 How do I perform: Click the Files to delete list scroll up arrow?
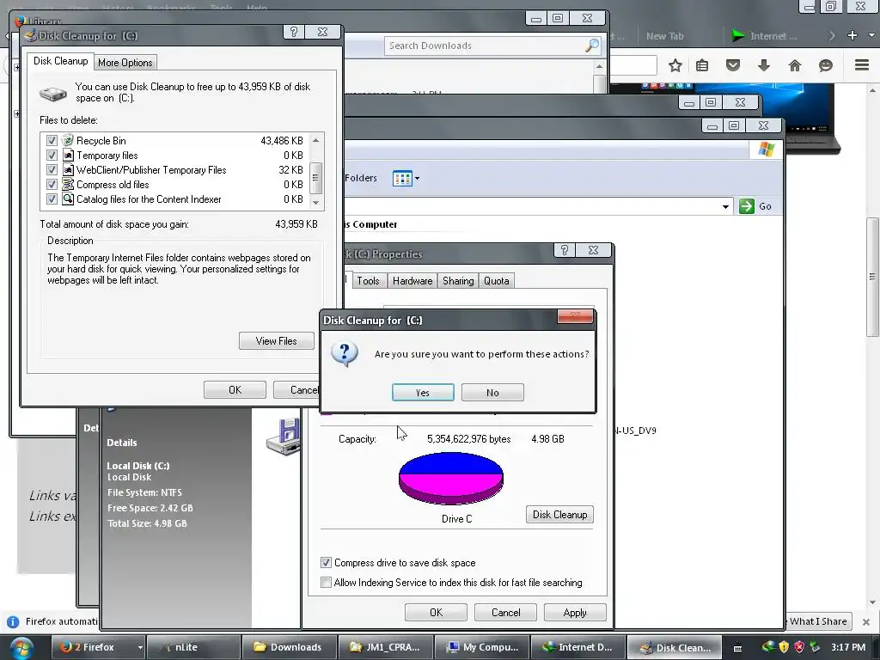click(316, 140)
